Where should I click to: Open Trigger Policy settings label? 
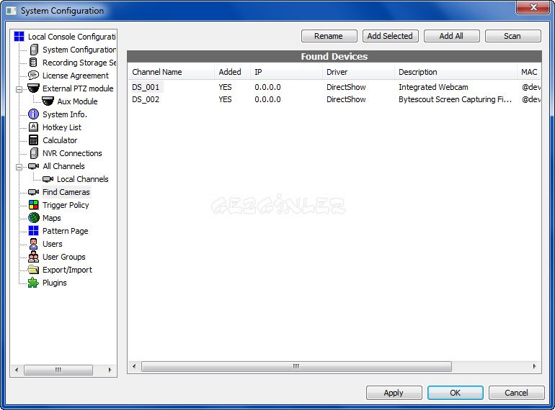tap(66, 205)
